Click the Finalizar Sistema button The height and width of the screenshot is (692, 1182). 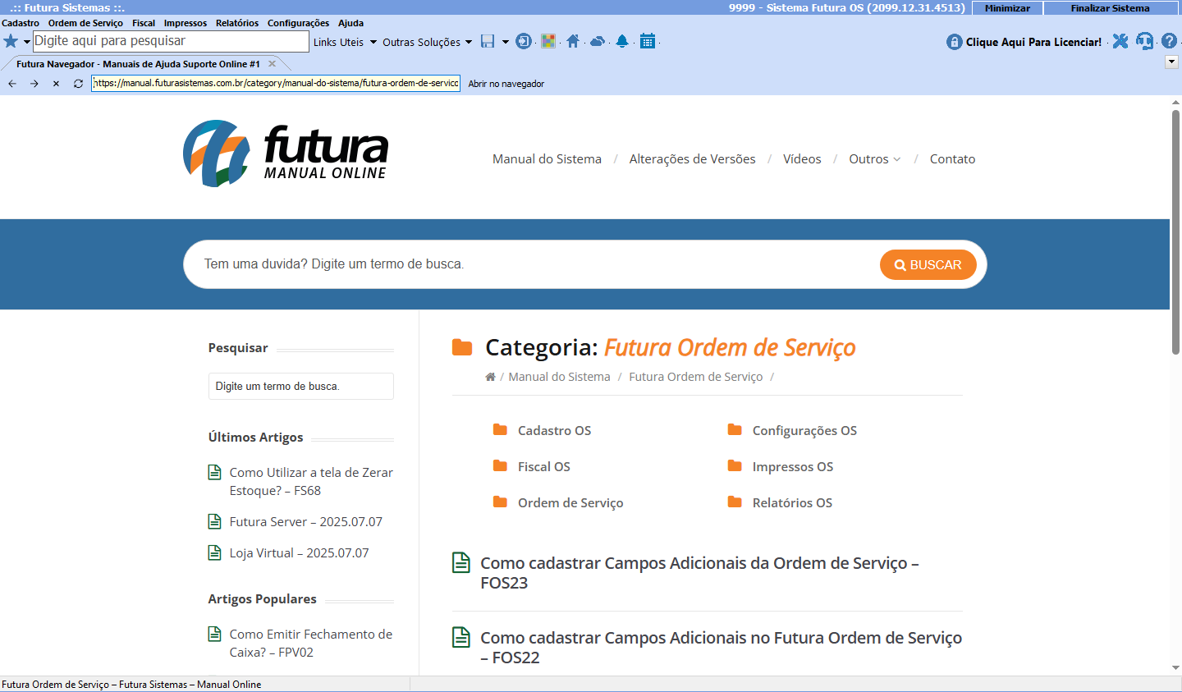pyautogui.click(x=1110, y=8)
